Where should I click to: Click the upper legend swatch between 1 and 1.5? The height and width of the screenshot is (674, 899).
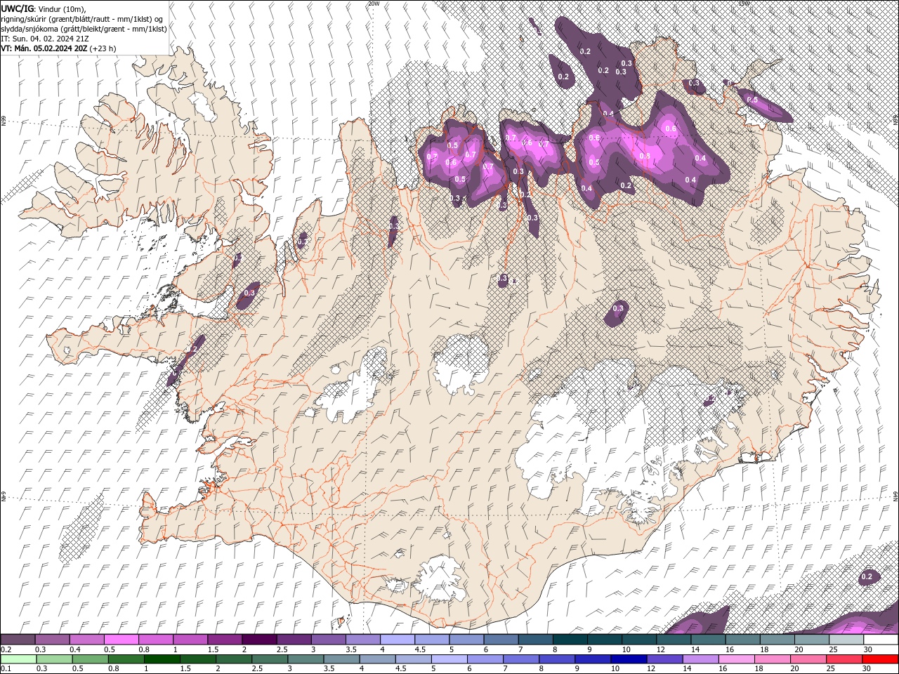pos(190,640)
